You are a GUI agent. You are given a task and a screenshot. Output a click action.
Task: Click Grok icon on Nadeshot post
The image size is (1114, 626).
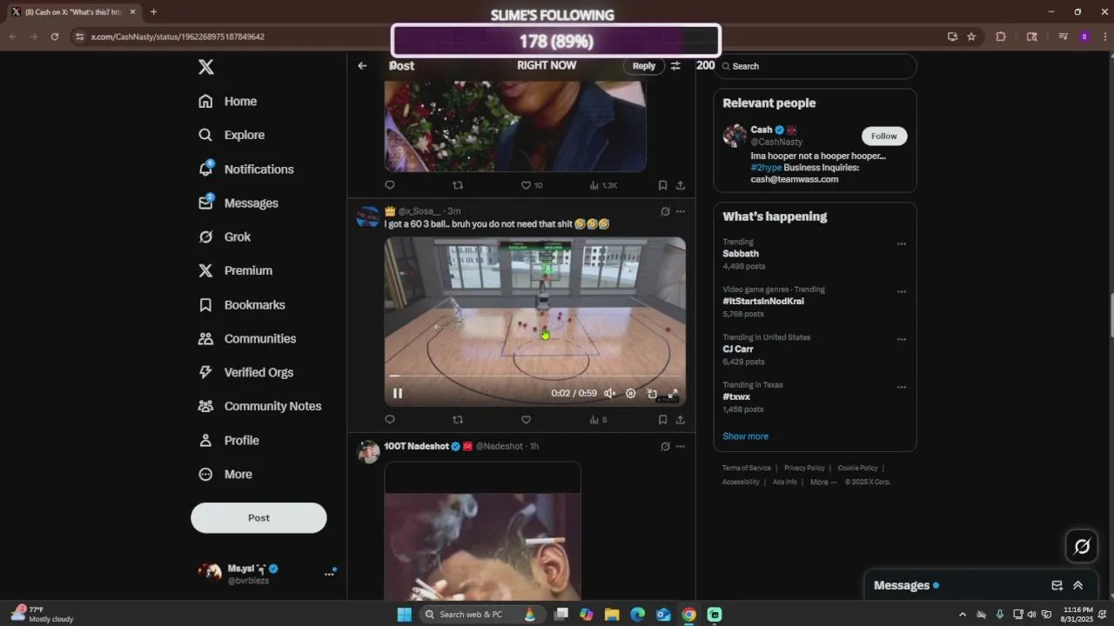coord(665,446)
